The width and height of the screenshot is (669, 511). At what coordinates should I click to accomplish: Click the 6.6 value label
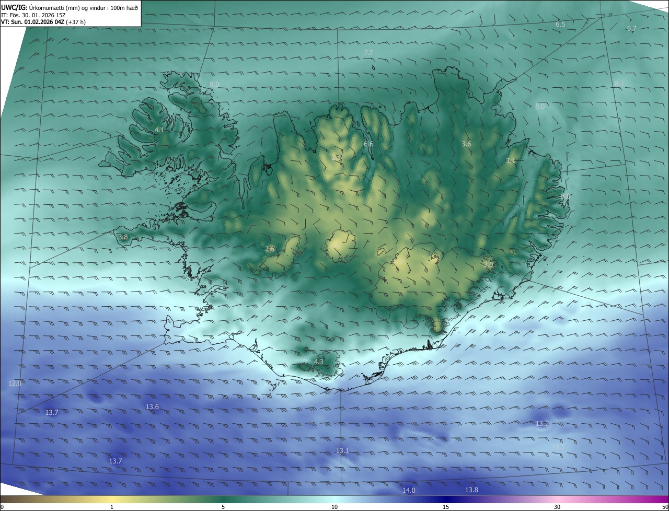pos(368,144)
